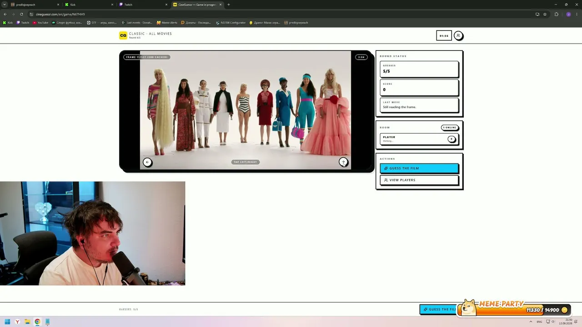This screenshot has height=327, width=582.
Task: Click the webcam overlay video
Action: coord(93,233)
